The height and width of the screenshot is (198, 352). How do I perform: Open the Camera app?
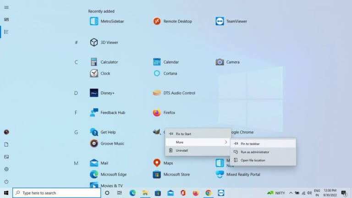pos(227,62)
